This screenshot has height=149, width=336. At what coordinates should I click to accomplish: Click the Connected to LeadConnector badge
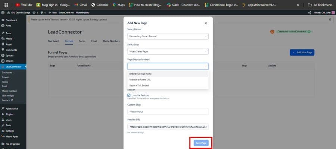[293, 32]
